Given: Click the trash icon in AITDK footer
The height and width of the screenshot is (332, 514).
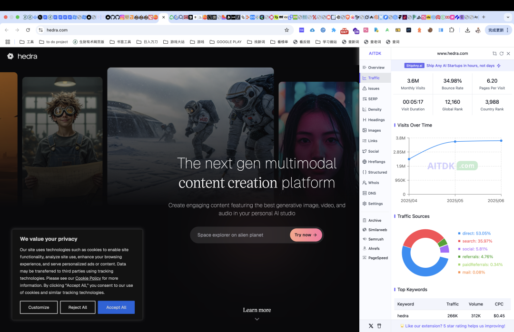Looking at the screenshot, I should point(379,326).
